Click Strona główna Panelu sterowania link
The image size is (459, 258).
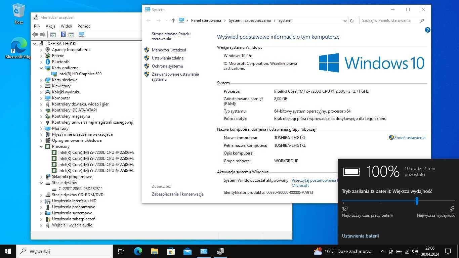pos(171,36)
